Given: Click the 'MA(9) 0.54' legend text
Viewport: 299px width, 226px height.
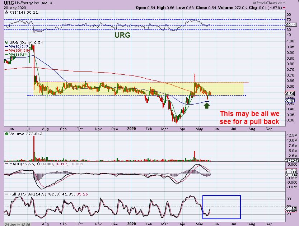Looking at the screenshot, I should coord(18,55).
